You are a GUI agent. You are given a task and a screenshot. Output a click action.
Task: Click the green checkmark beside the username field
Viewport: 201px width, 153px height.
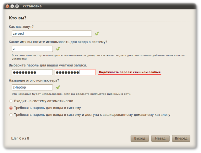point(58,49)
